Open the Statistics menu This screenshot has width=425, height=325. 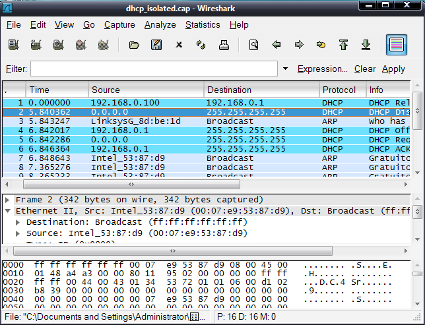point(203,24)
